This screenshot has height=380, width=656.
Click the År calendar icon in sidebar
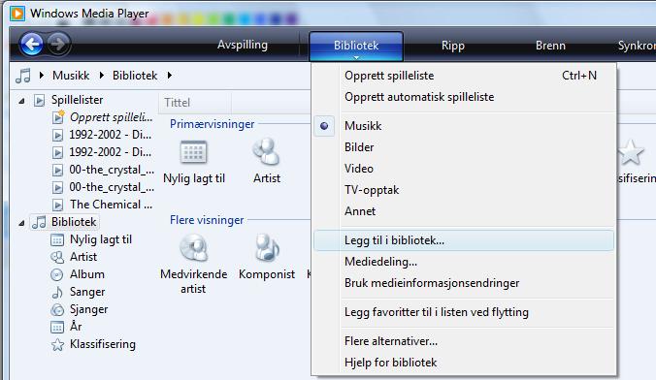tap(57, 327)
